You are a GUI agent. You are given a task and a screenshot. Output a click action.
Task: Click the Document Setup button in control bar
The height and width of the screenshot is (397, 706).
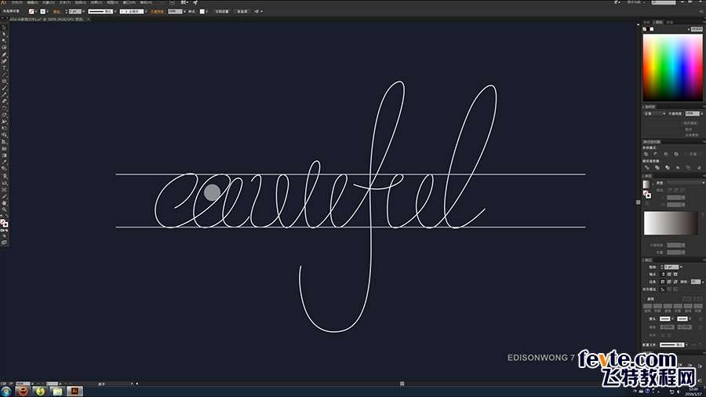pos(221,12)
